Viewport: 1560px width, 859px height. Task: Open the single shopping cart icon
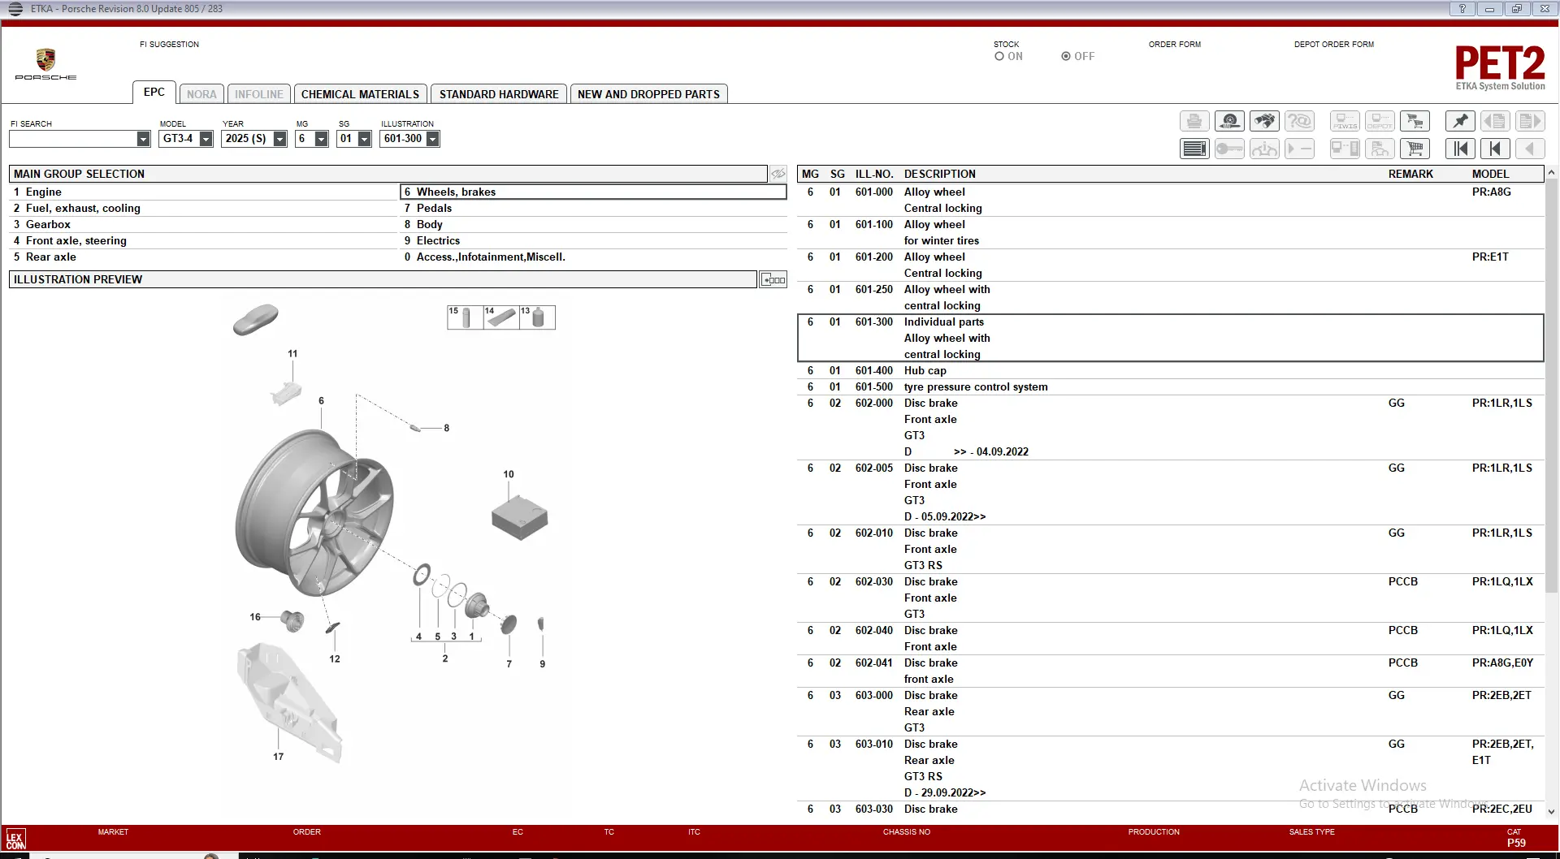[x=1415, y=149]
